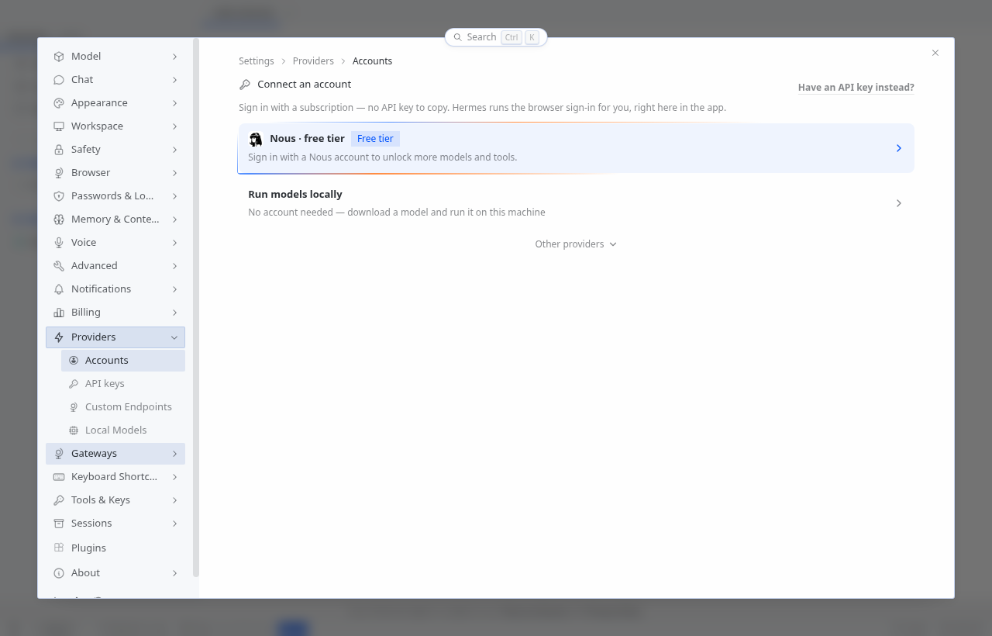Click the magnifier icon in search bar
Image resolution: width=992 pixels, height=636 pixels.
tap(457, 37)
